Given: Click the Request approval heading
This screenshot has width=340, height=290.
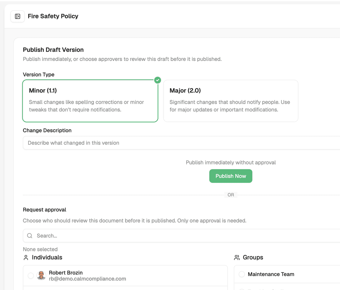Looking at the screenshot, I should tap(44, 210).
